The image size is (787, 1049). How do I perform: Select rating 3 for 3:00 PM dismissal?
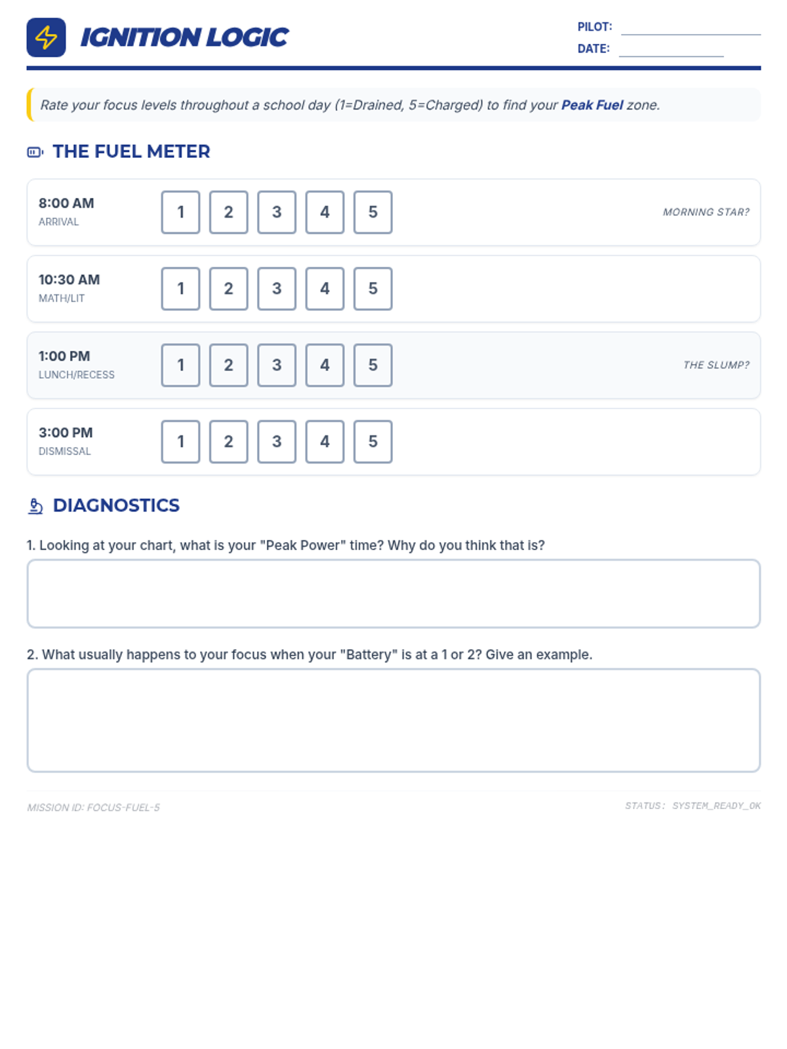(x=277, y=442)
